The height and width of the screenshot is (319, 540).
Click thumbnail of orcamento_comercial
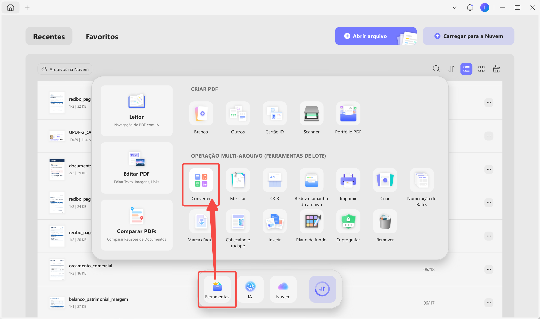coord(57,269)
